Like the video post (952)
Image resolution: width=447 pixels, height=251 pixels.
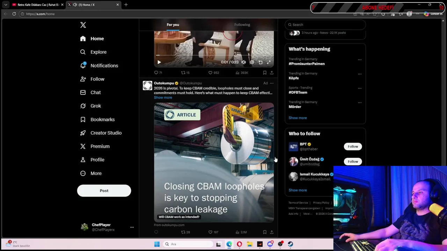(x=213, y=73)
